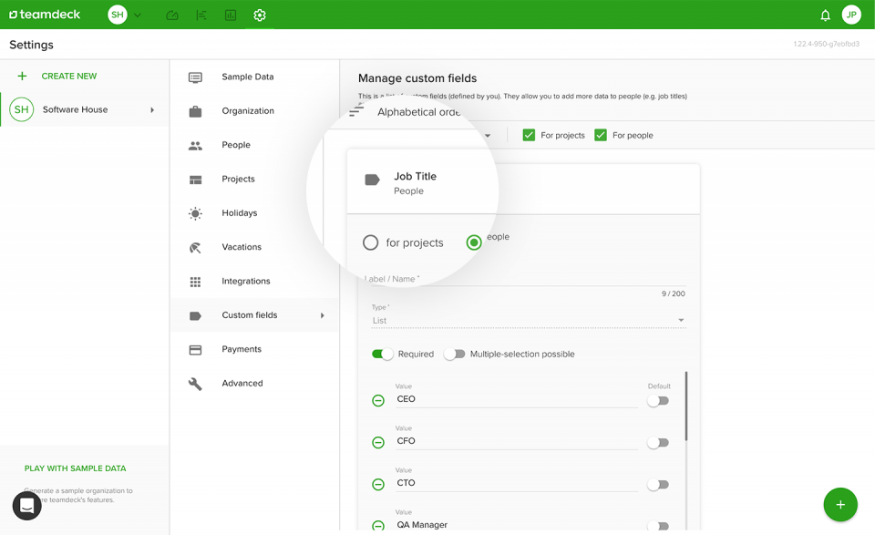This screenshot has width=875, height=535.
Task: Select the People section in settings sidebar
Action: pyautogui.click(x=236, y=144)
